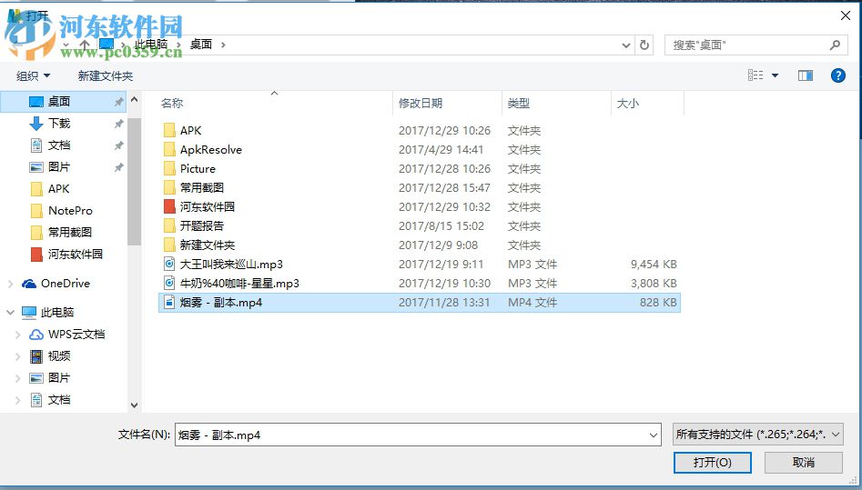Click date 2017/11/28 13:31

443,302
